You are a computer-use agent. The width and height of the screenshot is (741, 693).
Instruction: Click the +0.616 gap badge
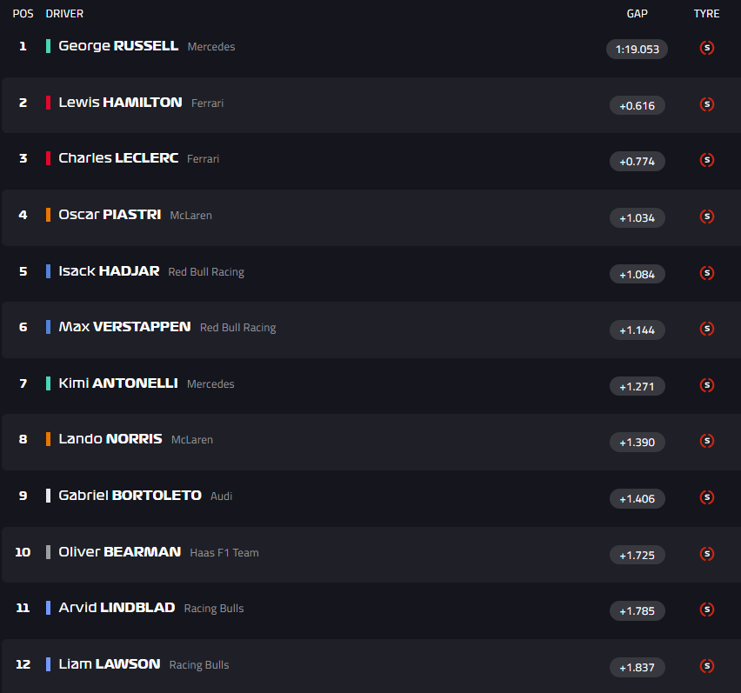[637, 105]
